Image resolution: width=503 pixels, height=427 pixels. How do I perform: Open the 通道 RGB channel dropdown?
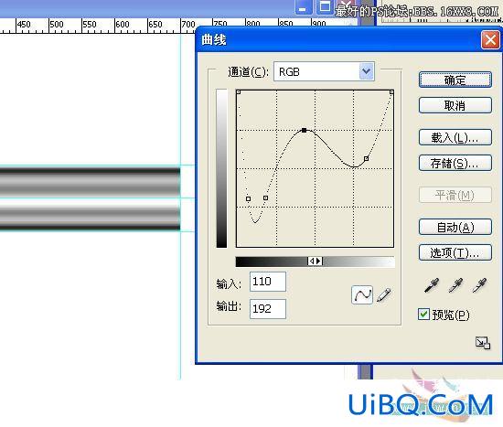[324, 71]
